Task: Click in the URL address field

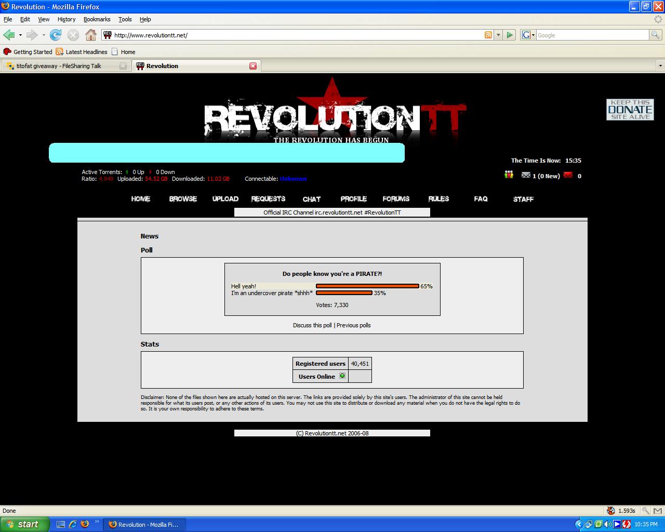Action: tap(298, 35)
